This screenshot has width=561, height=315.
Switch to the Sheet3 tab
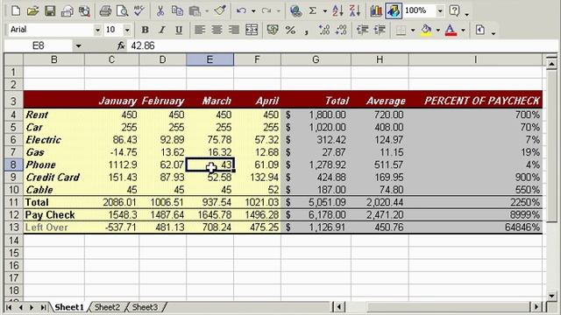click(x=145, y=307)
